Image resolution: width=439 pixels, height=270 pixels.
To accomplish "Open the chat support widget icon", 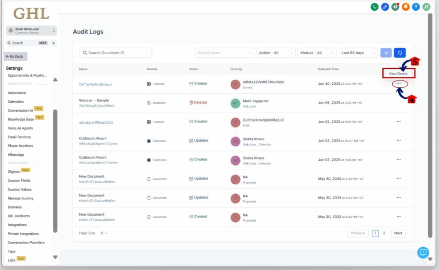I will pyautogui.click(x=423, y=252).
